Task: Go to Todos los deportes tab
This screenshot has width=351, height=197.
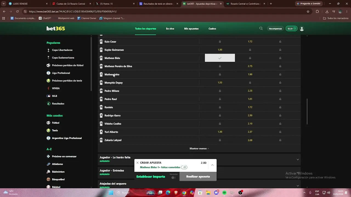Action: pyautogui.click(x=145, y=28)
